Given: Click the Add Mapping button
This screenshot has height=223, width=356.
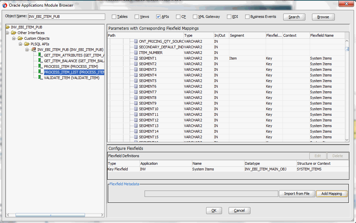Looking at the screenshot, I should [x=332, y=194].
